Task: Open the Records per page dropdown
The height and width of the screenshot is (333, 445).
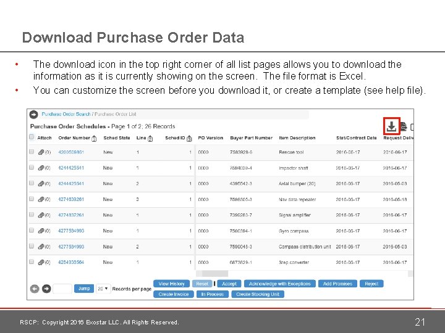Action: [x=103, y=289]
